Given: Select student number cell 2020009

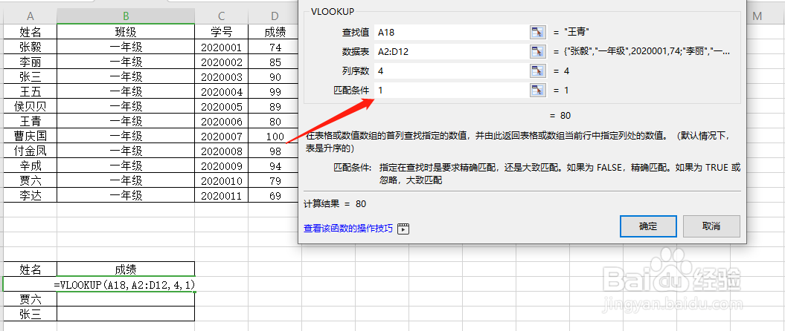Looking at the screenshot, I should (221, 165).
